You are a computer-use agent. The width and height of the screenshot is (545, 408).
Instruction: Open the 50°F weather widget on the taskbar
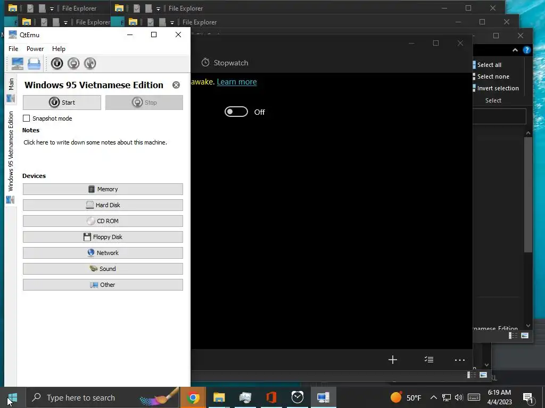[405, 397]
